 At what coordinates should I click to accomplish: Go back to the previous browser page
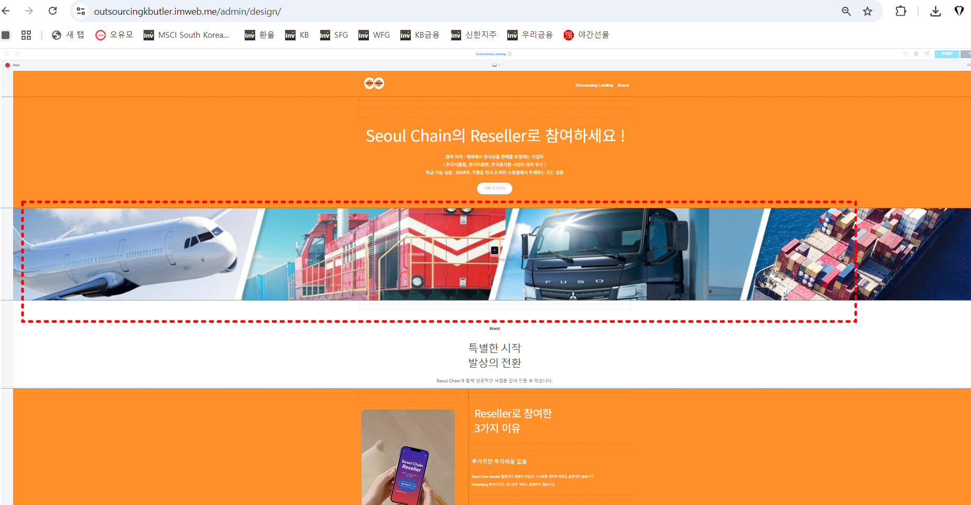[6, 11]
